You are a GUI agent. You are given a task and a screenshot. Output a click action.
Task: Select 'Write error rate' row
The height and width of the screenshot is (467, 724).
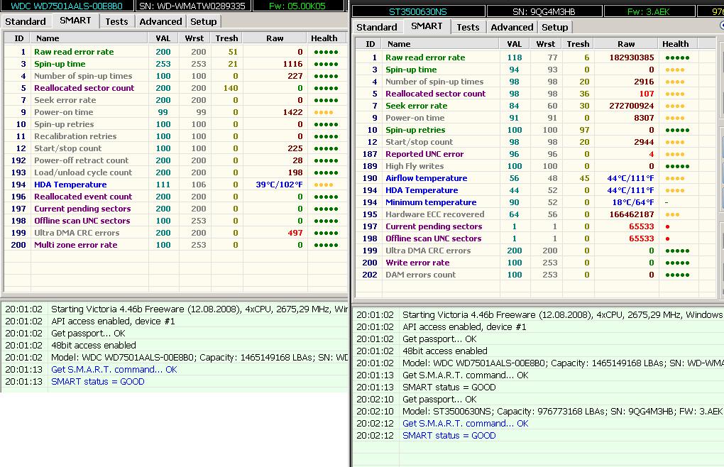536,263
